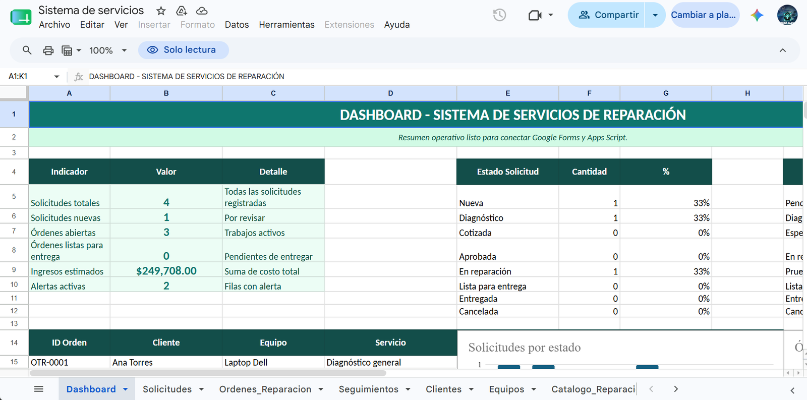Select row 9 header
The height and width of the screenshot is (400, 807).
pyautogui.click(x=14, y=269)
